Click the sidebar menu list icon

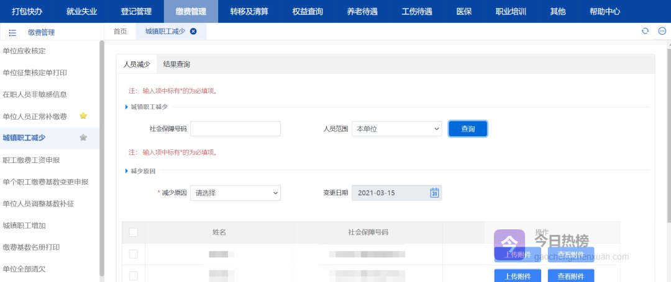click(12, 32)
